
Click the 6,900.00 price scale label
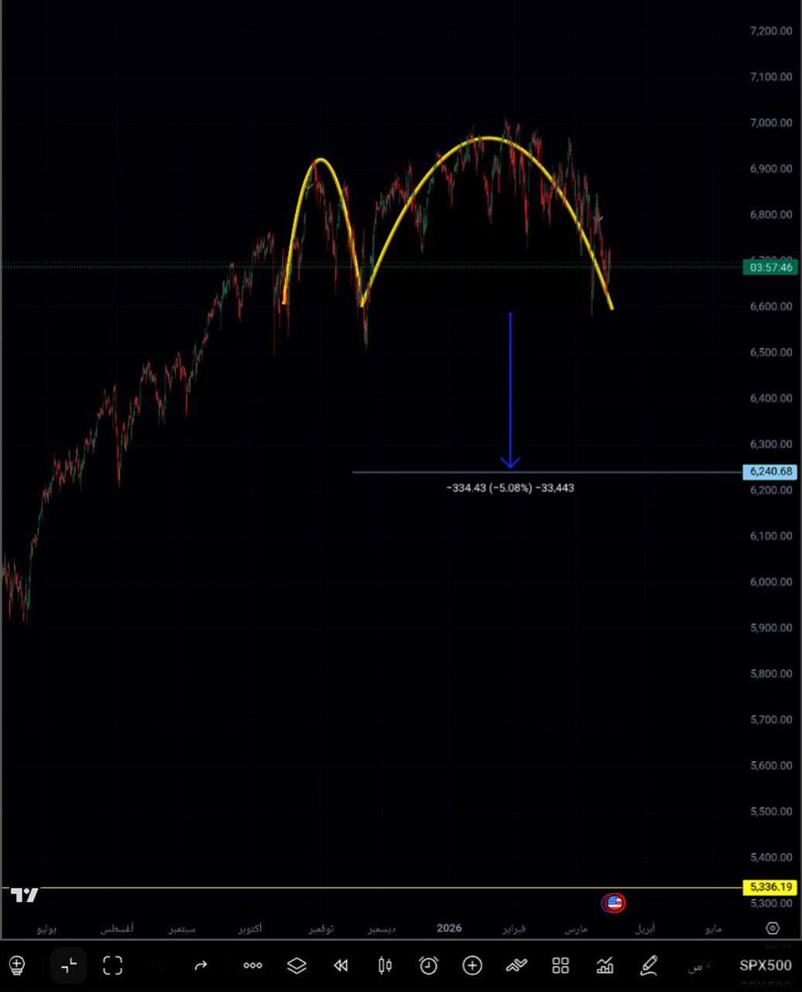(771, 169)
